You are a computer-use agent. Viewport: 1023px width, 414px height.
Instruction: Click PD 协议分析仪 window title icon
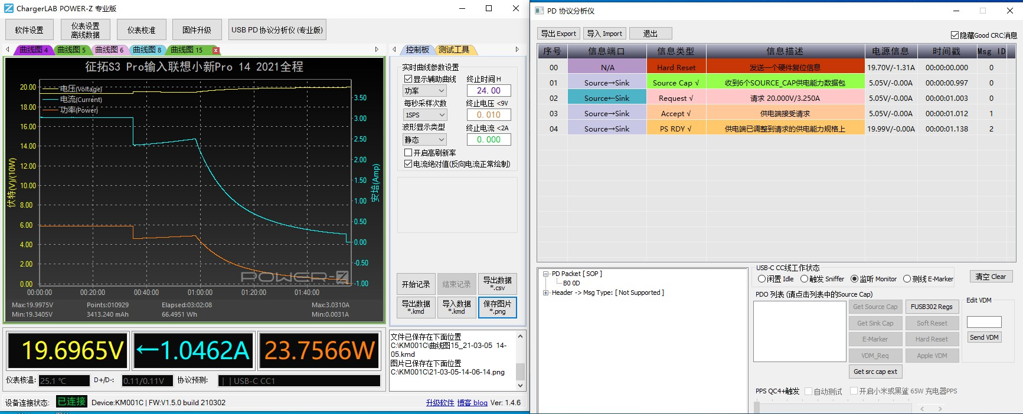point(539,11)
